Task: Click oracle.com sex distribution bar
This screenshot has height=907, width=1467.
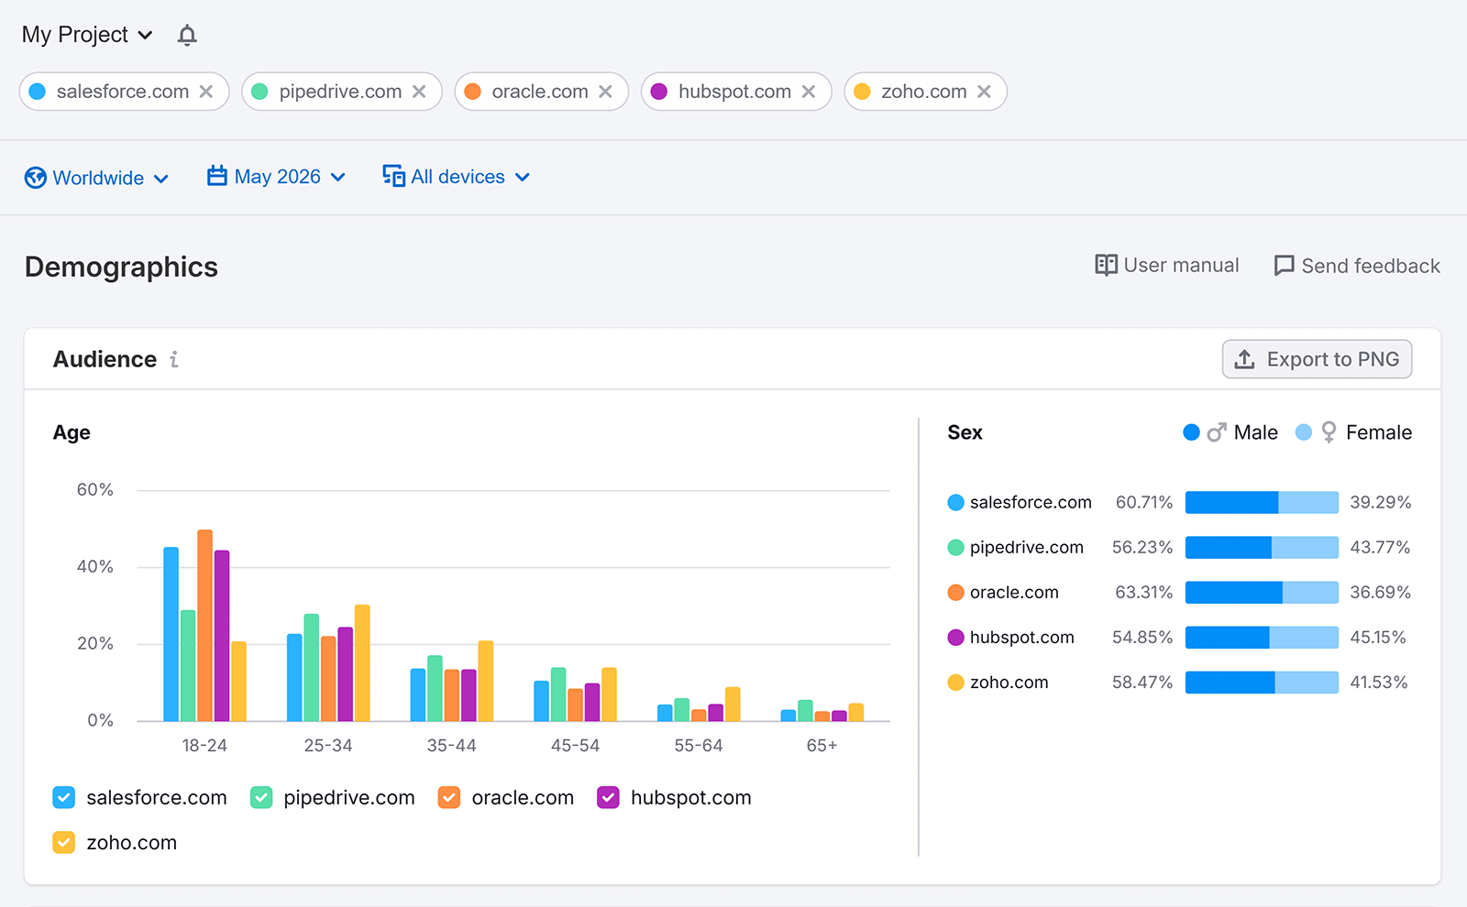Action: point(1262,592)
